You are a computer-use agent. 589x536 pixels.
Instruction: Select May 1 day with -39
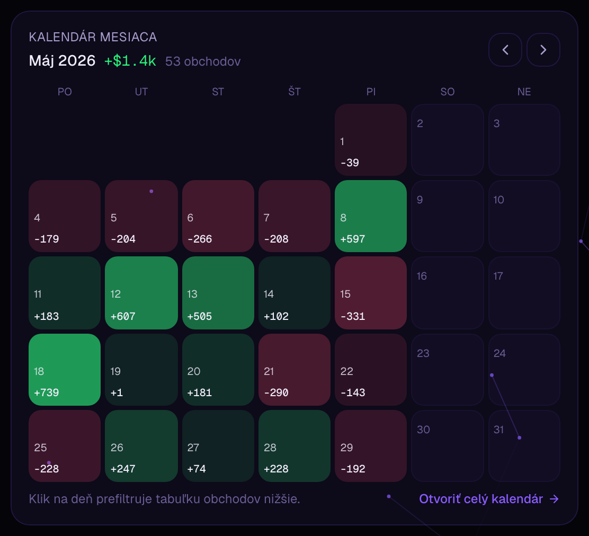[371, 140]
